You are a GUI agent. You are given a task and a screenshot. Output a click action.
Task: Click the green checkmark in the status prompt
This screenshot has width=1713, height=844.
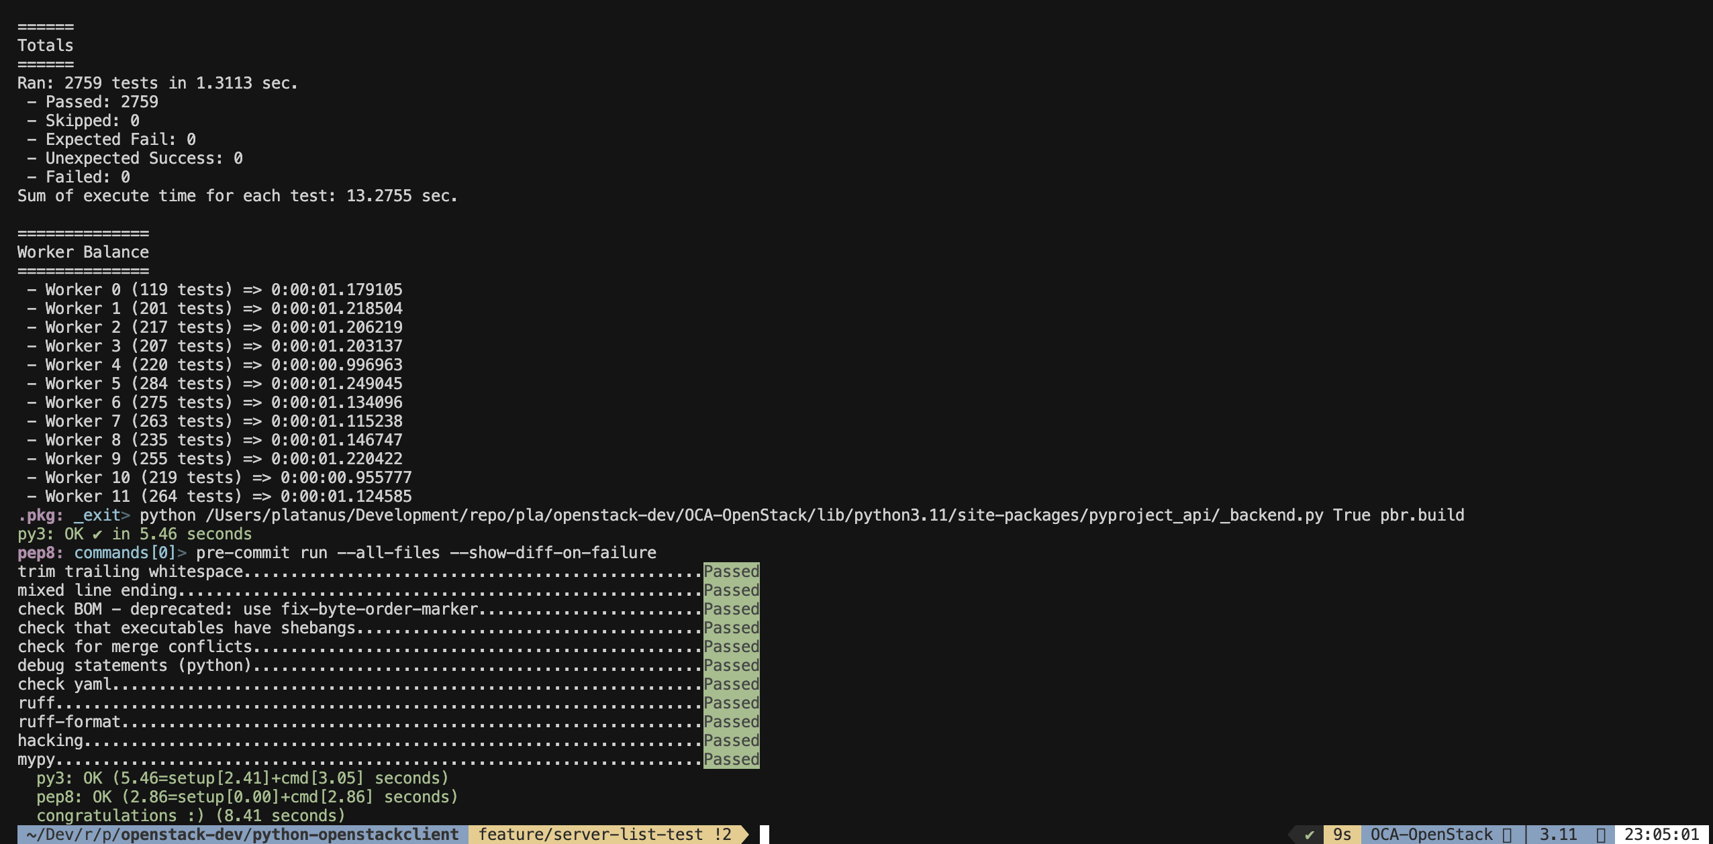coord(1309,835)
